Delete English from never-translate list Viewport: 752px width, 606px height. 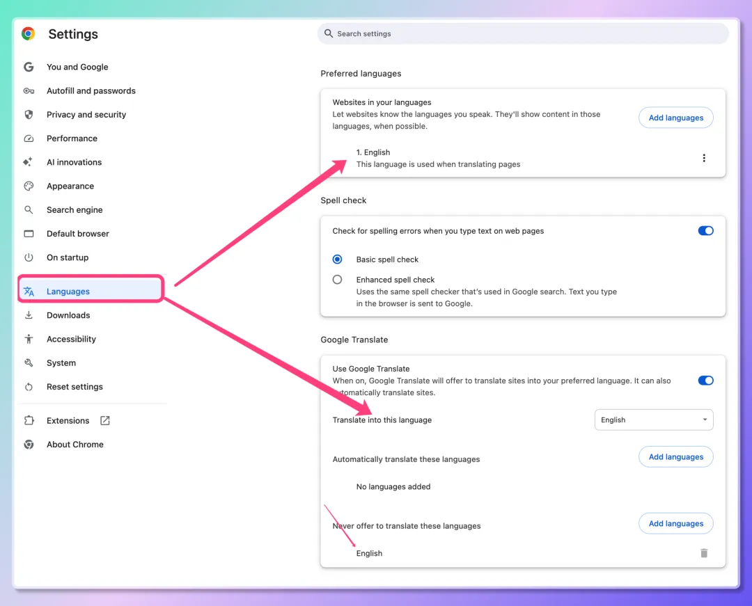point(704,553)
